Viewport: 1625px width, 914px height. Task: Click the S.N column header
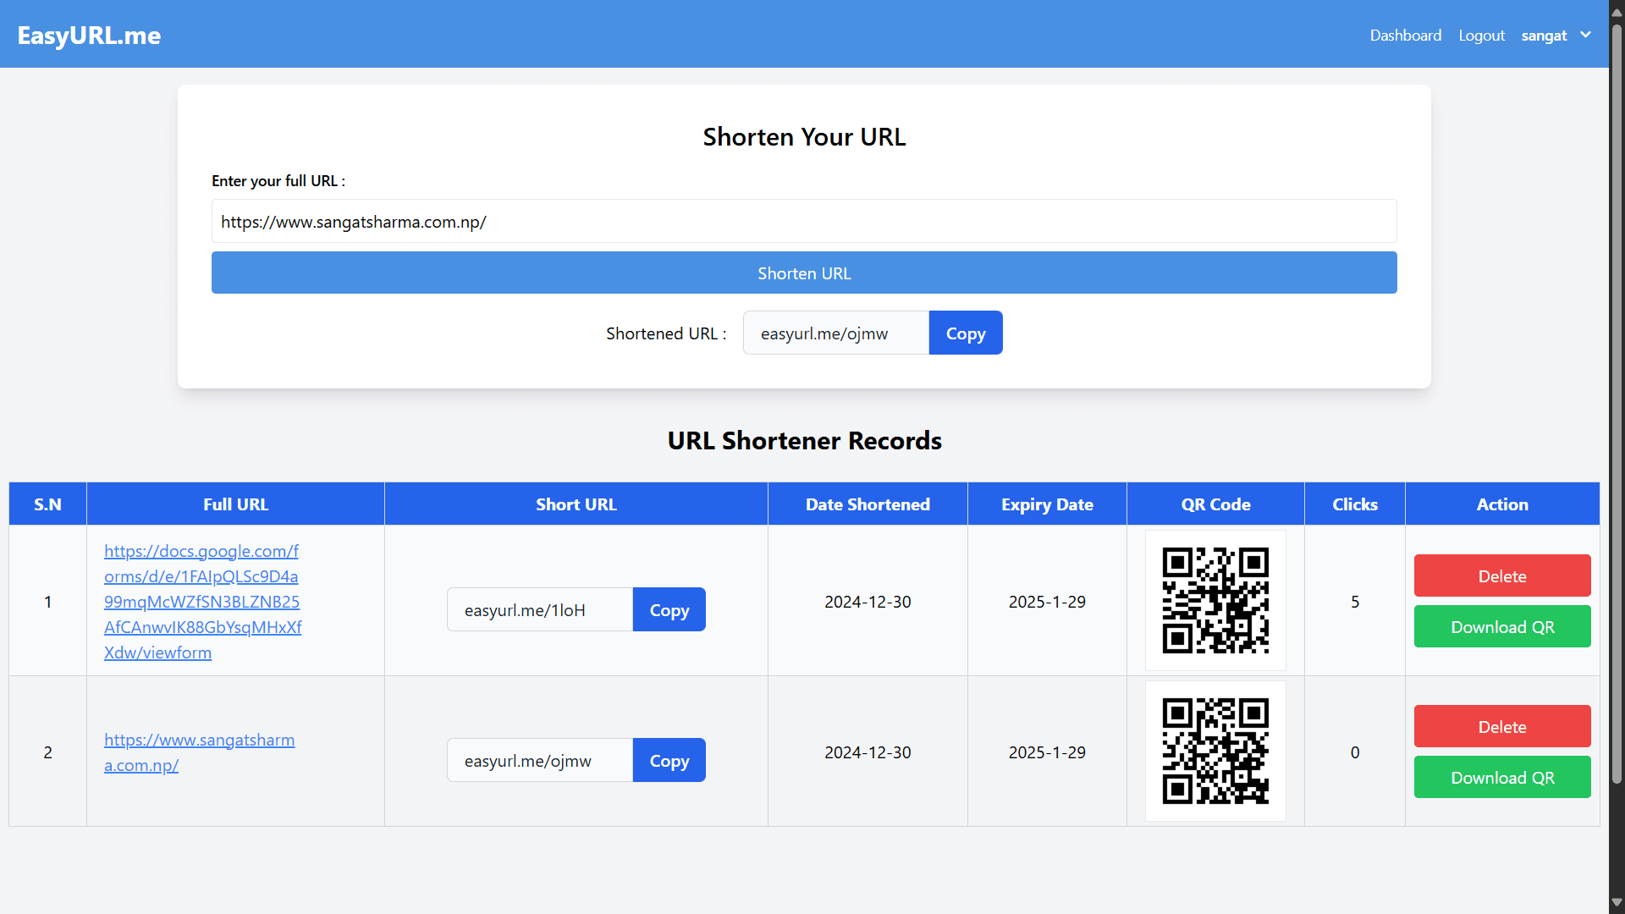pos(47,504)
